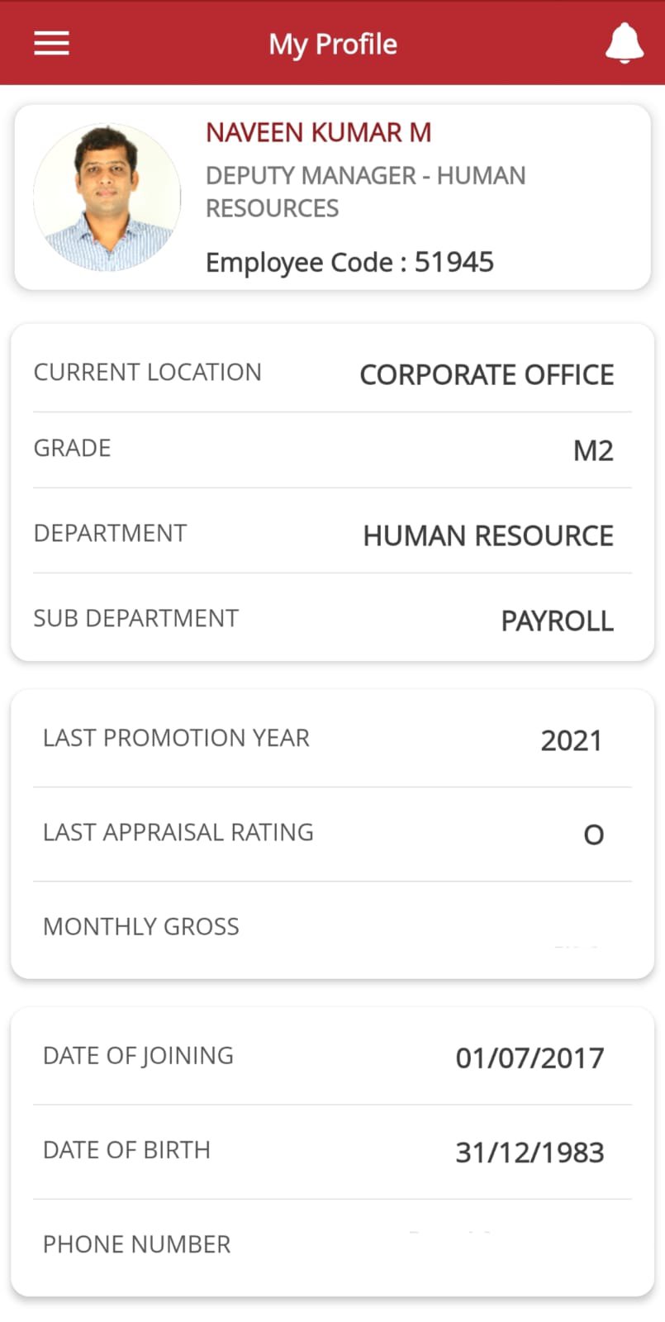Open the hamburger navigation menu
This screenshot has width=665, height=1322.
51,43
